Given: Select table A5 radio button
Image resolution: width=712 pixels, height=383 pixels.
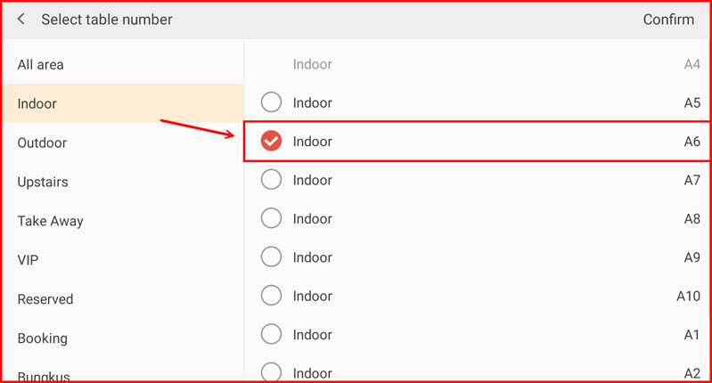Looking at the screenshot, I should click(x=271, y=102).
